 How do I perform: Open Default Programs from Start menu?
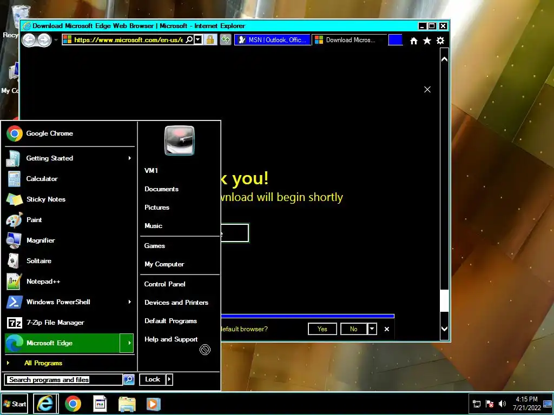(x=170, y=321)
